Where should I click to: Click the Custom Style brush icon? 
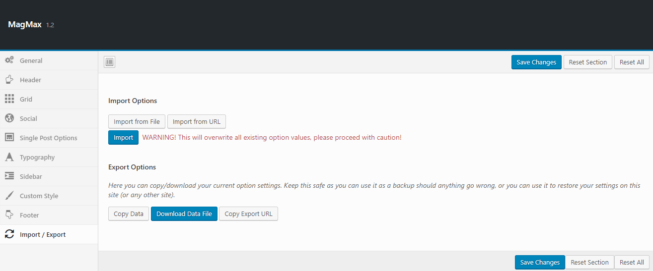[x=9, y=196]
